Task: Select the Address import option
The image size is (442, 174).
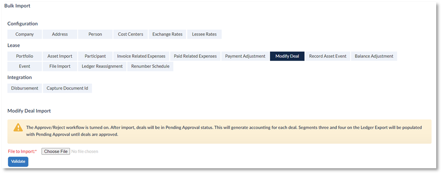Action: point(60,34)
